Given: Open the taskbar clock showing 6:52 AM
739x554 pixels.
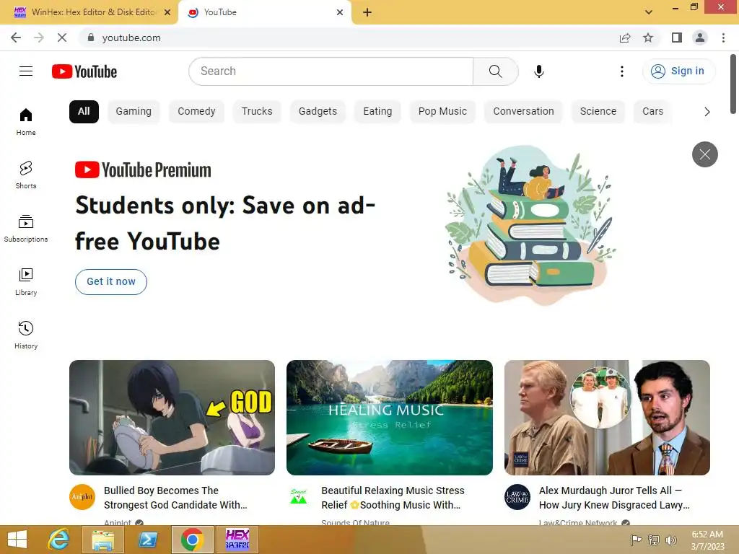Looking at the screenshot, I should pyautogui.click(x=707, y=540).
